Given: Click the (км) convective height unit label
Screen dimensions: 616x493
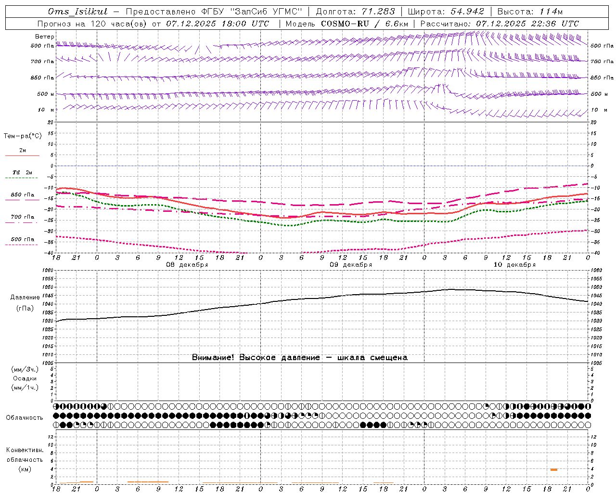Looking at the screenshot, I should pyautogui.click(x=25, y=469).
